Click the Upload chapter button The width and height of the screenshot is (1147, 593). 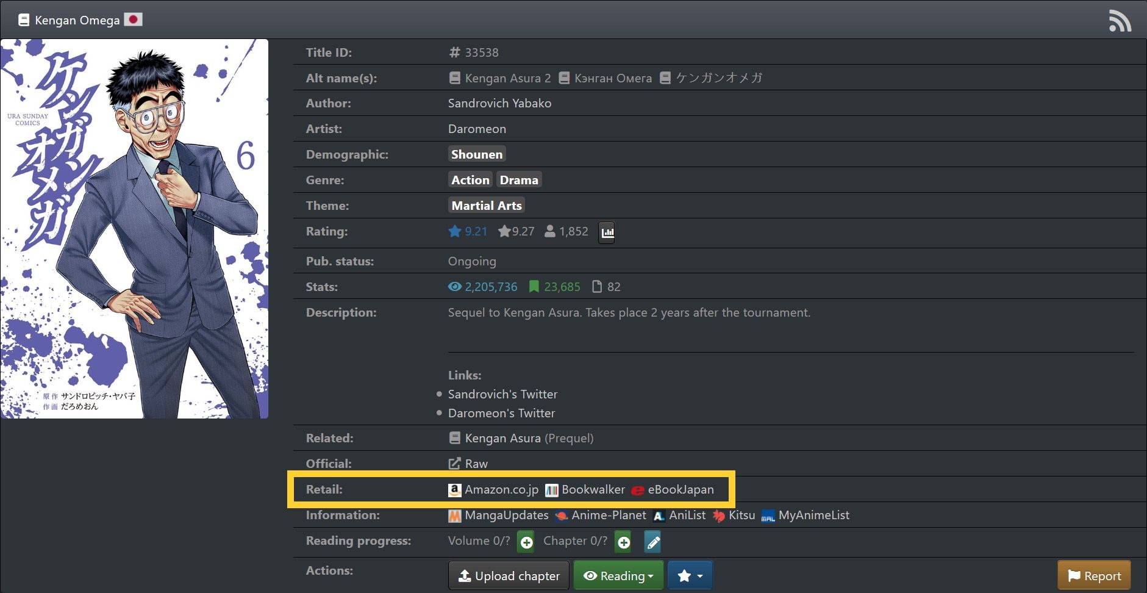click(x=509, y=576)
